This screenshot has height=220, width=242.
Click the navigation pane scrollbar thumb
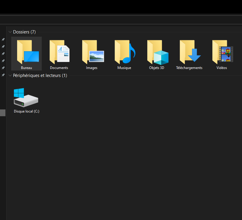tap(3, 113)
